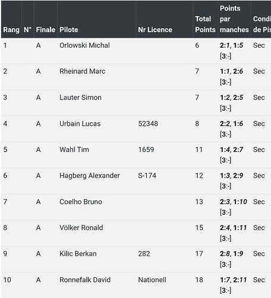
Task: Click the Total Points column header
Action: click(x=205, y=24)
